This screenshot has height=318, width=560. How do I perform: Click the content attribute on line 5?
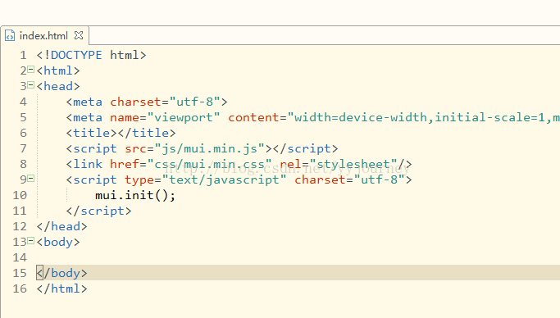pos(253,117)
